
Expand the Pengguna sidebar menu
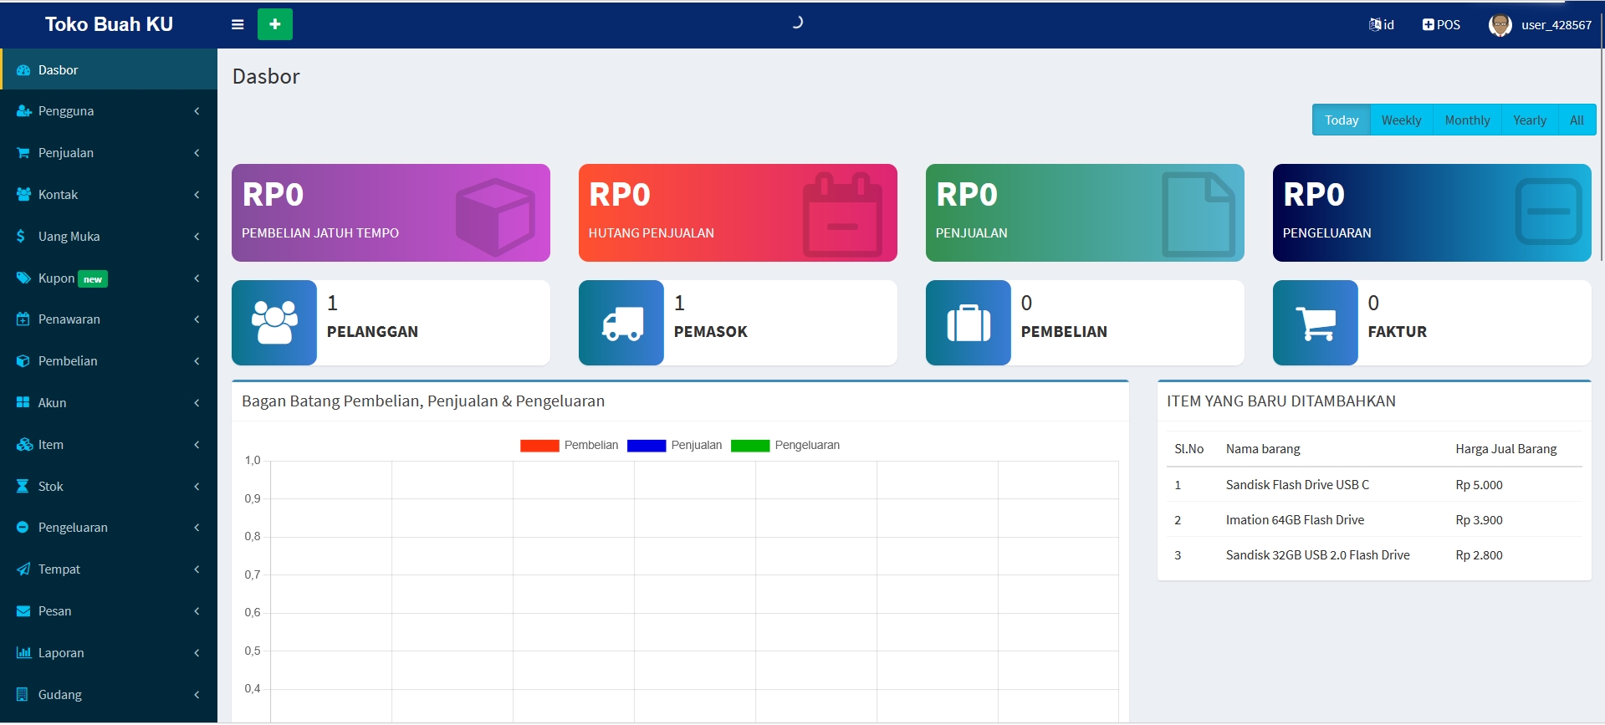[109, 111]
